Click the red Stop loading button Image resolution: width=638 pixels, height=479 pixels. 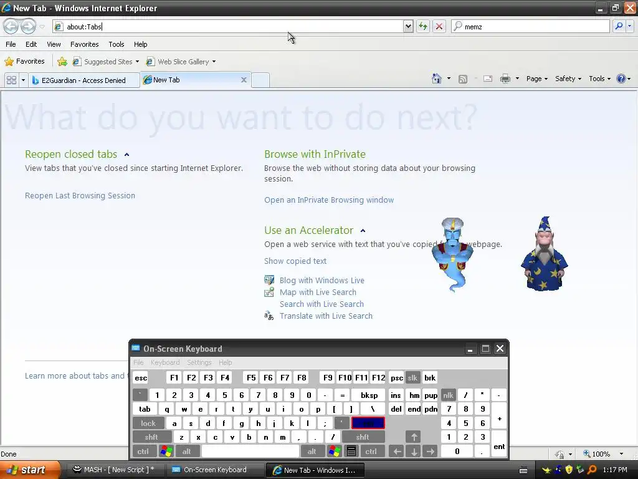(439, 26)
